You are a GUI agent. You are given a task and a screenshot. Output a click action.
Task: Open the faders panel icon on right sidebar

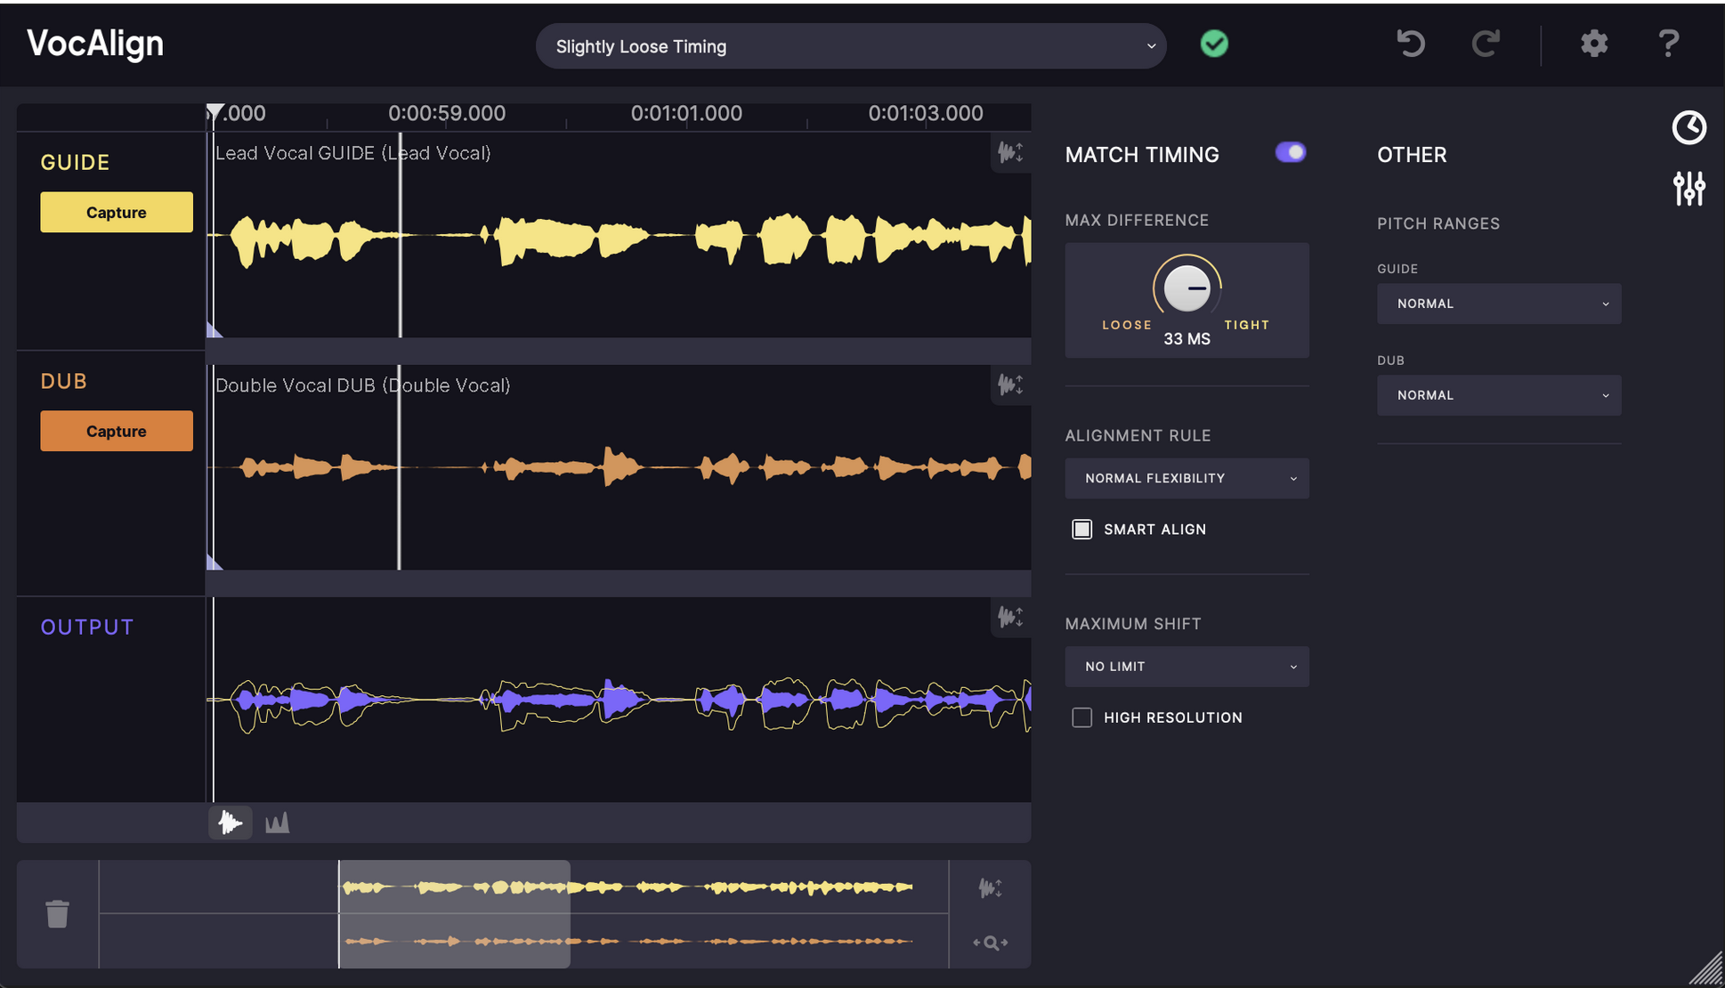pyautogui.click(x=1689, y=189)
